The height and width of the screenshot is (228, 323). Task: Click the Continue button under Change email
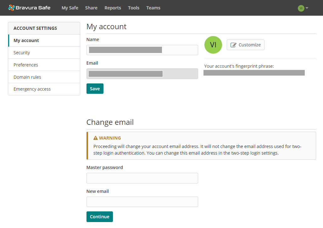[99, 216]
